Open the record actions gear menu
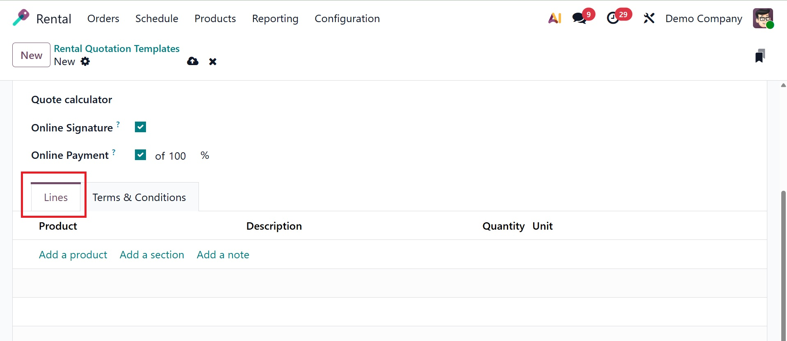 tap(85, 62)
